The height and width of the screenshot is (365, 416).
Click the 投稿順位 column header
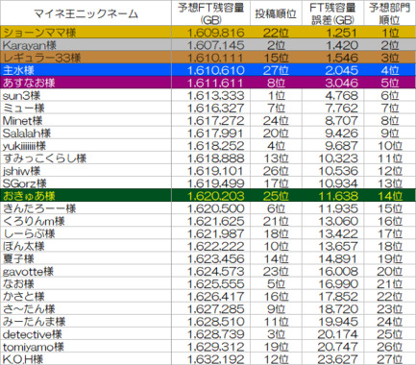276,13
